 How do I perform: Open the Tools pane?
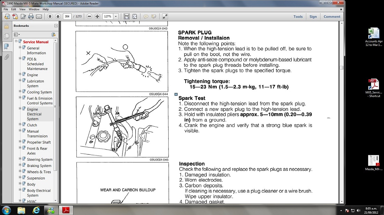[x=298, y=17]
